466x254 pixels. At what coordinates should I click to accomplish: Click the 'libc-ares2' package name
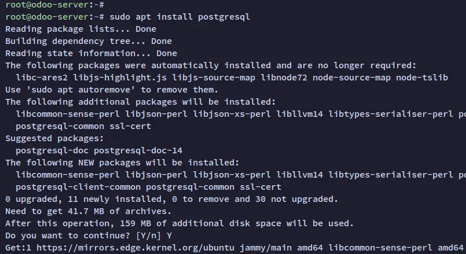point(42,78)
